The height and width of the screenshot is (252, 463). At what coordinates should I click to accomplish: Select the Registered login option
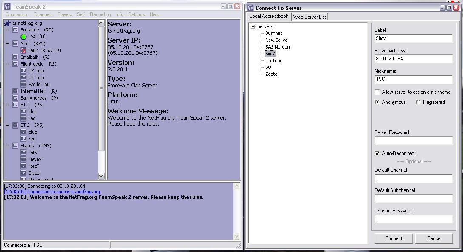click(x=418, y=102)
